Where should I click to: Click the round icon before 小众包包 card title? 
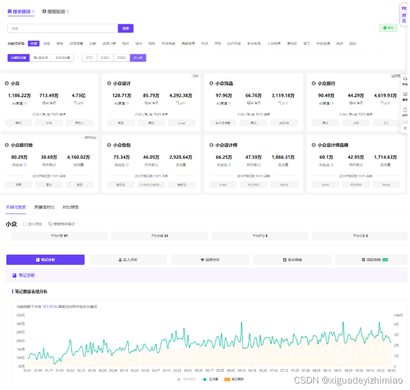[109, 145]
